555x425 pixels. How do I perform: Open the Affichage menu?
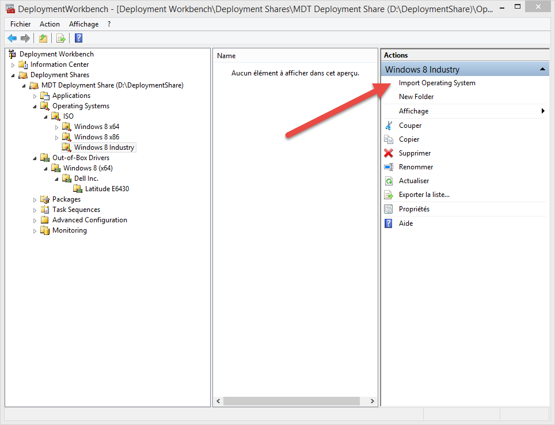point(83,24)
